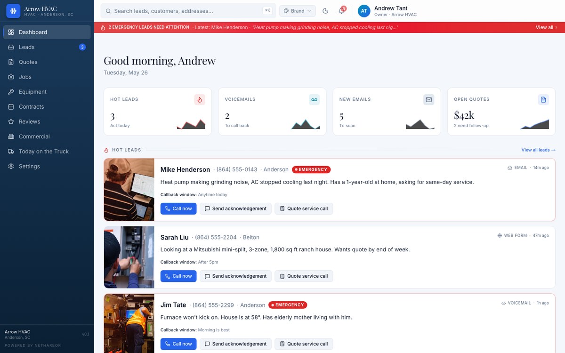Send acknowledgement to Jim Tate

(235, 344)
